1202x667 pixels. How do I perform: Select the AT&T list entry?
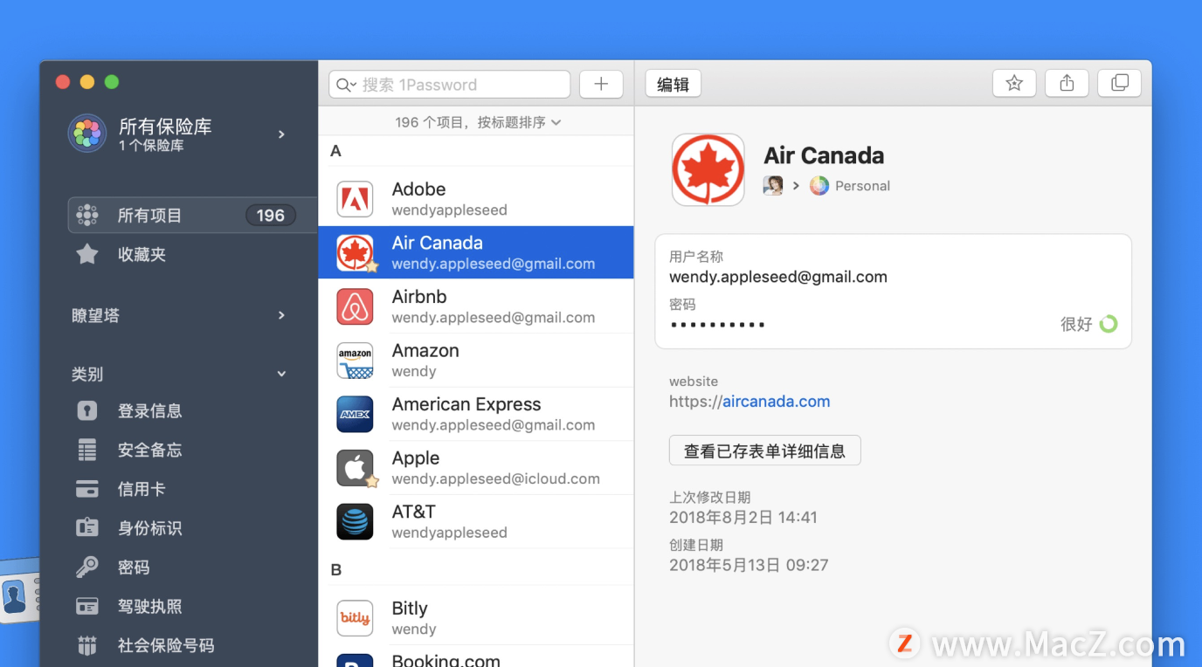476,521
